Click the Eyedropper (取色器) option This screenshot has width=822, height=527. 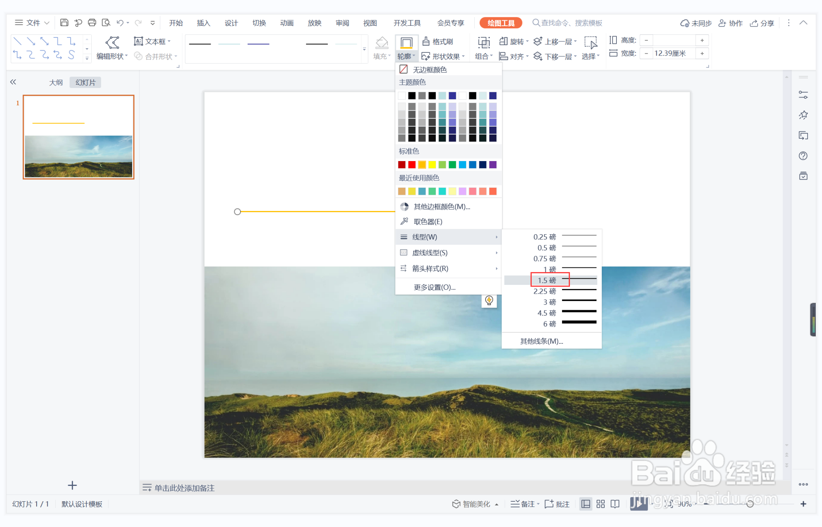(428, 222)
